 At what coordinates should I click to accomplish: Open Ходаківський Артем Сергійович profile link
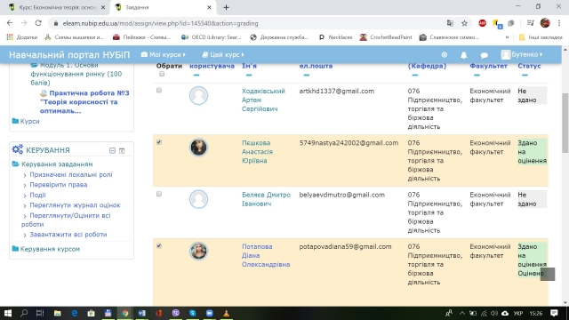263,100
